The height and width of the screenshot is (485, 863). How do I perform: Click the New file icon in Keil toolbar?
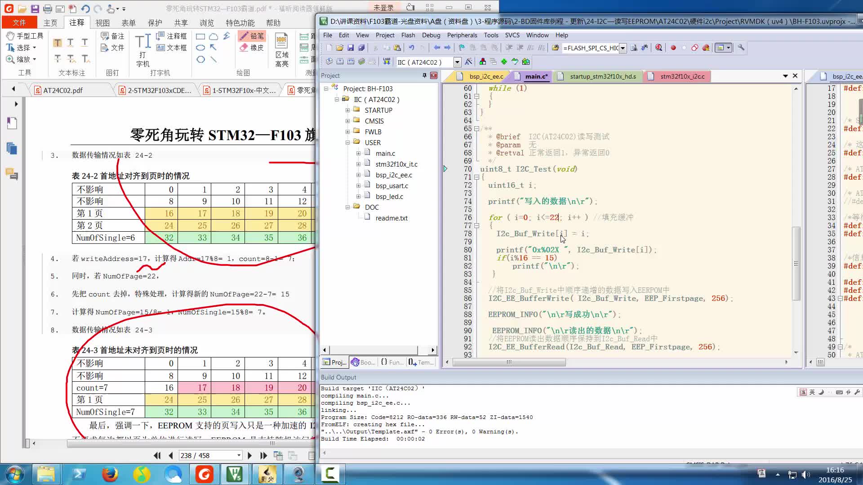coord(329,48)
